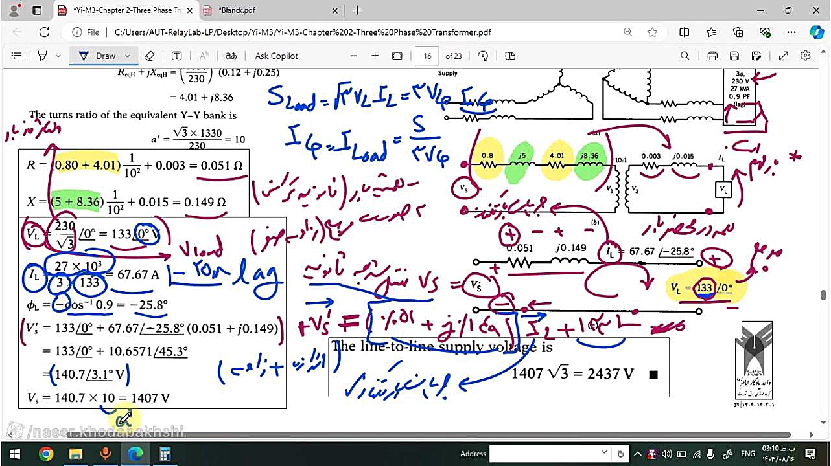Image resolution: width=831 pixels, height=466 pixels.
Task: Save the PDF file
Action: 734,56
